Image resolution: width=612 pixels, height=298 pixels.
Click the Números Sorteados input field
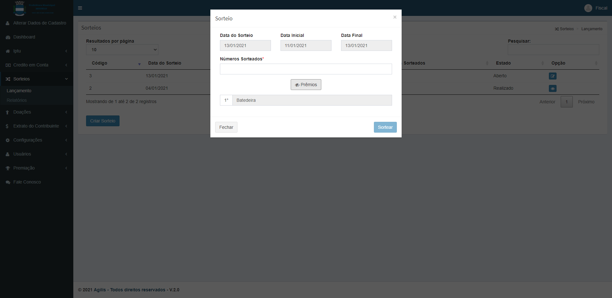[306, 69]
